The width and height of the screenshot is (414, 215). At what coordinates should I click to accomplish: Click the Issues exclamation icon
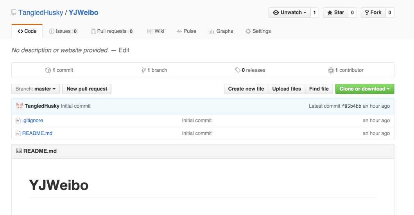[x=52, y=31]
